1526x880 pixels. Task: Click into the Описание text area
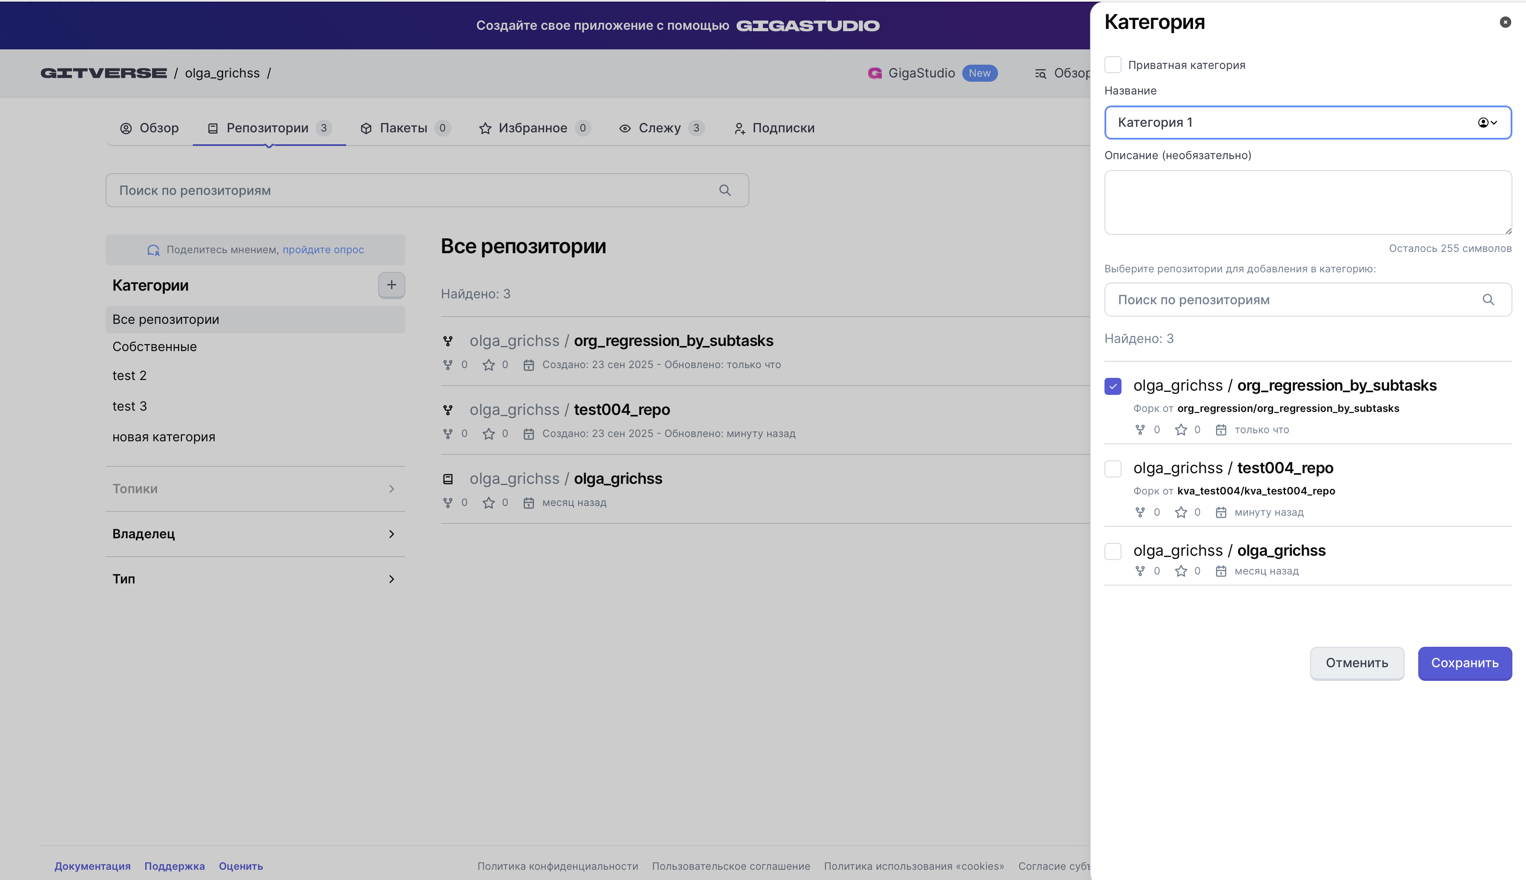coord(1307,203)
